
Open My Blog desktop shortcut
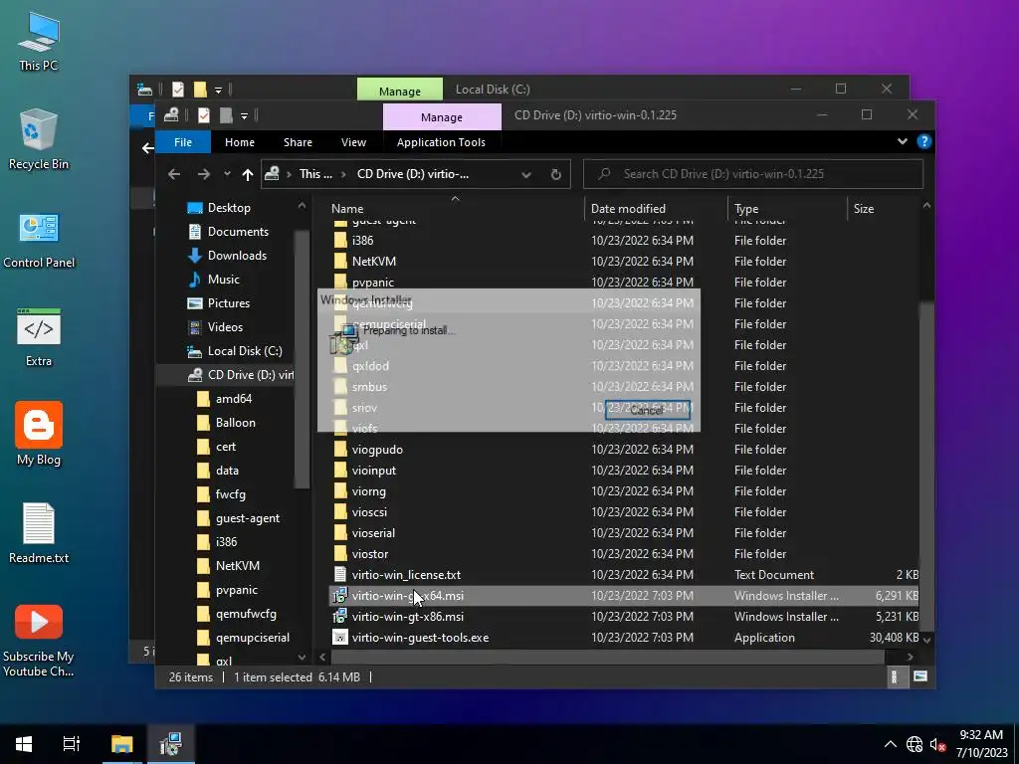(x=39, y=434)
